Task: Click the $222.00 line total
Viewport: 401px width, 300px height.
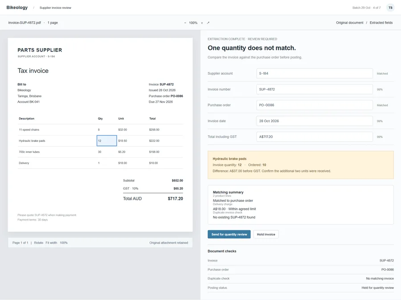Action: coord(154,141)
